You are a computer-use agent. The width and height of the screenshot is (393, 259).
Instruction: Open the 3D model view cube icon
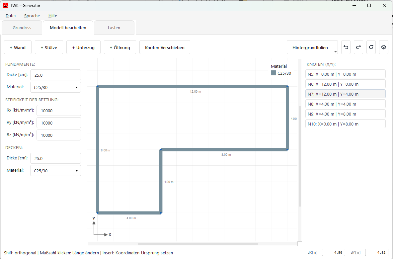(x=383, y=47)
